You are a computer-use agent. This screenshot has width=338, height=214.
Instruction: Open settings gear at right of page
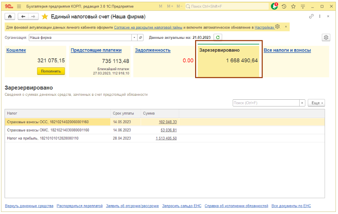pos(326,37)
